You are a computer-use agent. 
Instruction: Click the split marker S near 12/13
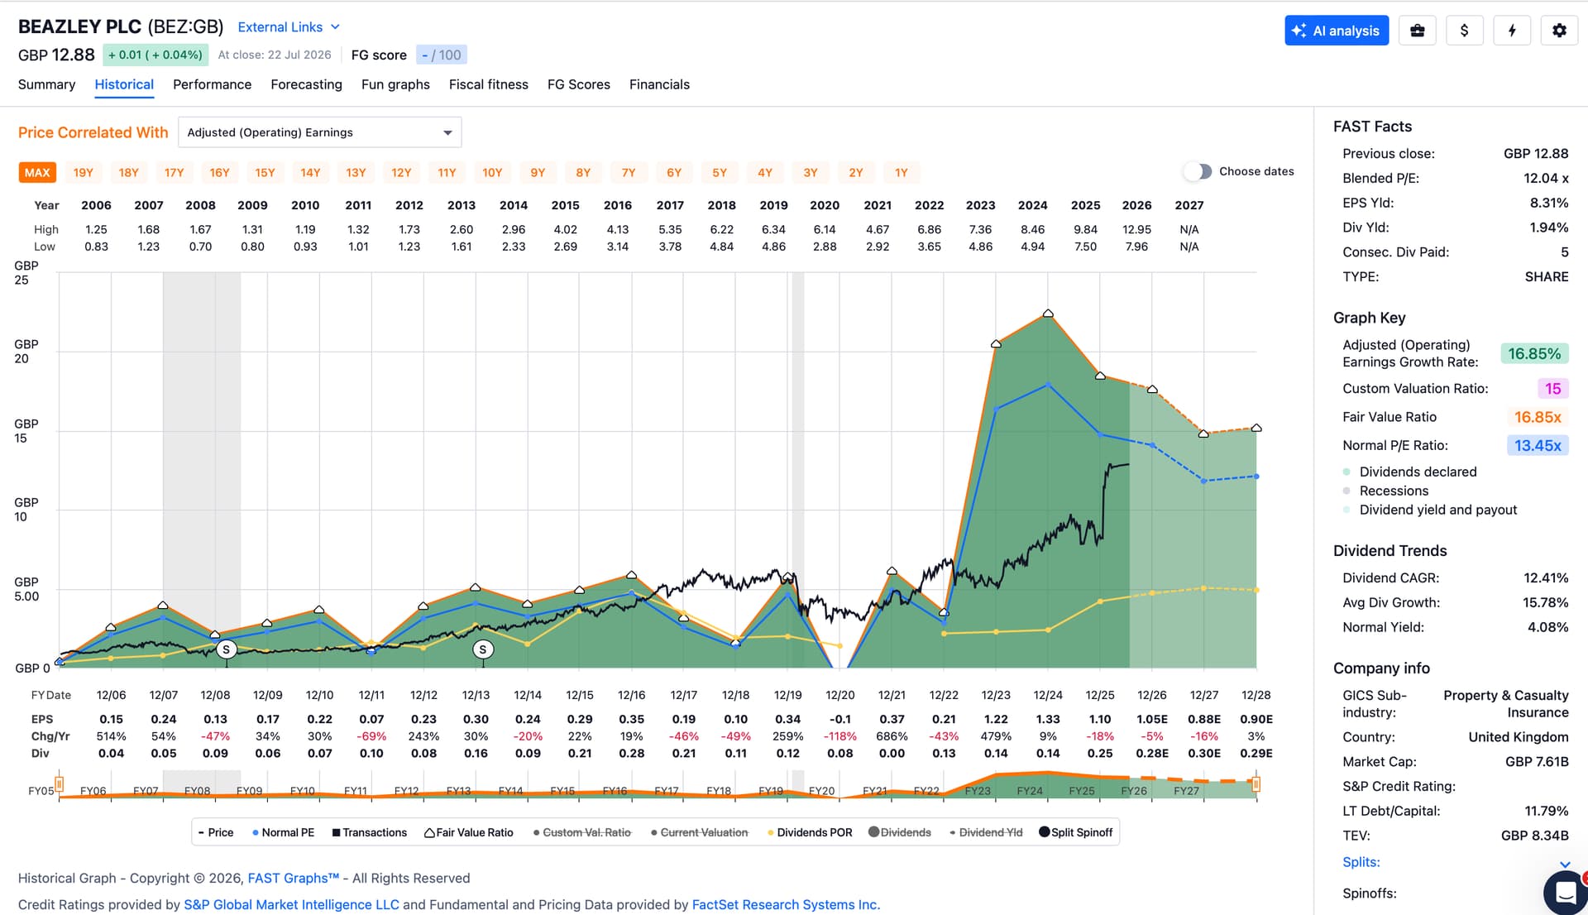pyautogui.click(x=483, y=650)
